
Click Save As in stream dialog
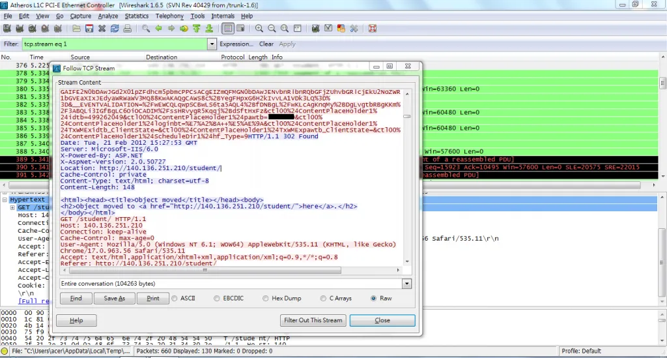click(115, 299)
